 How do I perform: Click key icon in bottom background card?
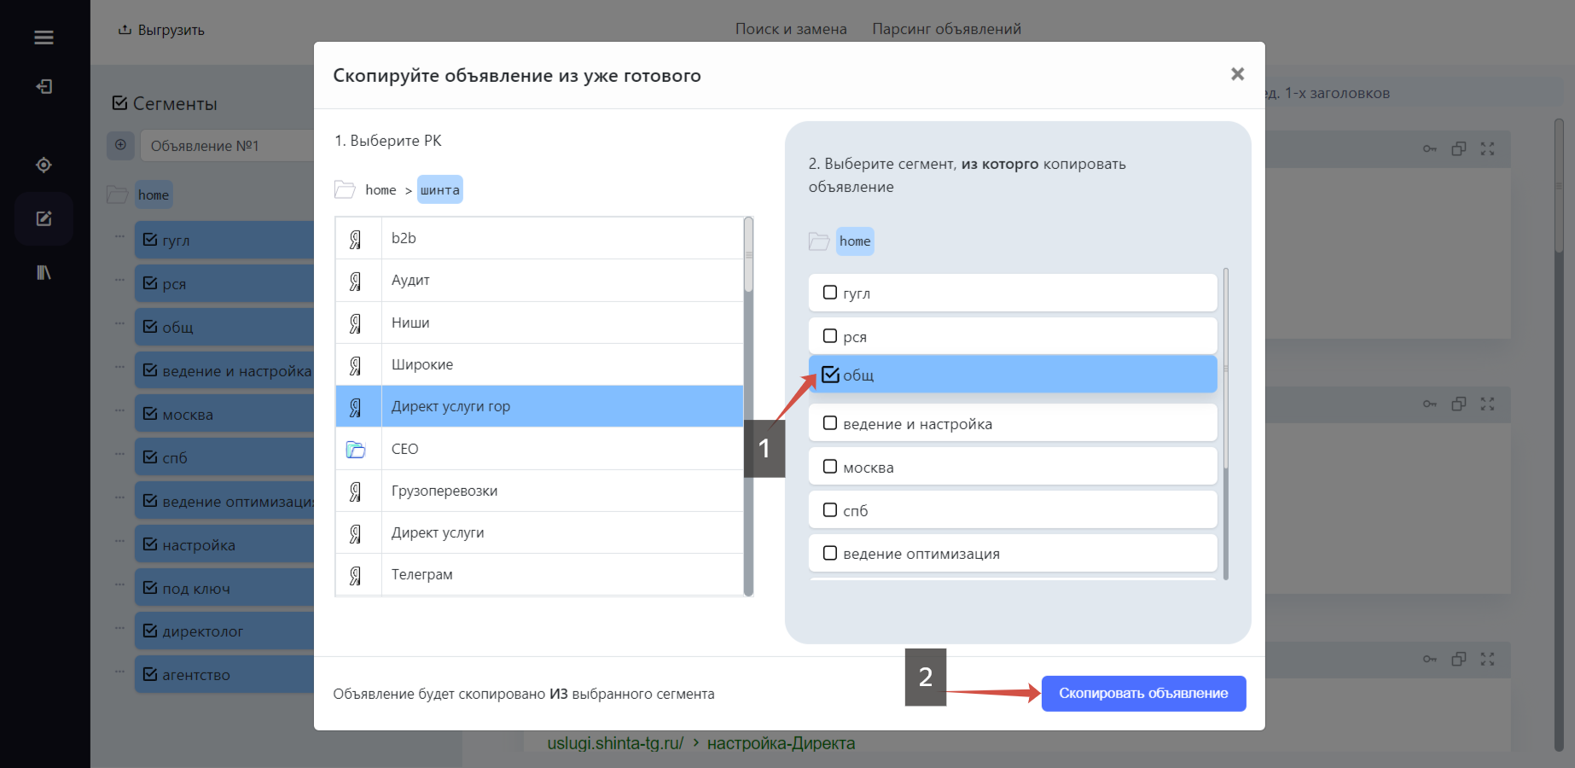pos(1430,659)
